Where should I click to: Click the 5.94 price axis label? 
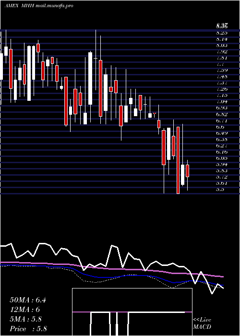pyautogui.click(x=222, y=165)
